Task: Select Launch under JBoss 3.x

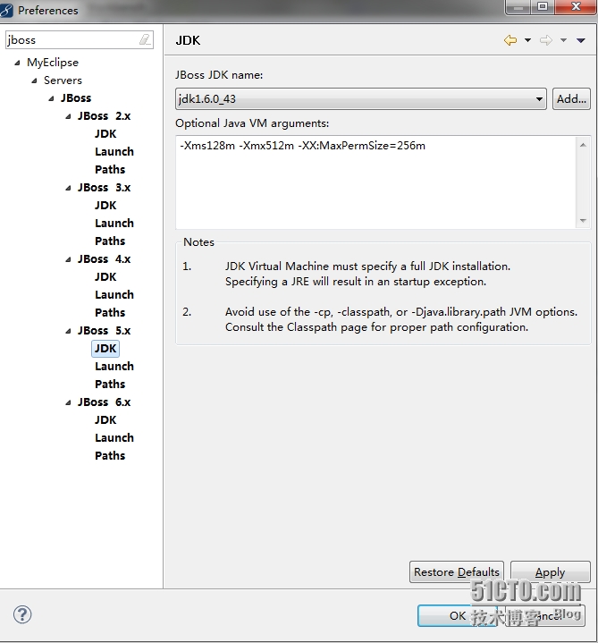Action: [114, 223]
